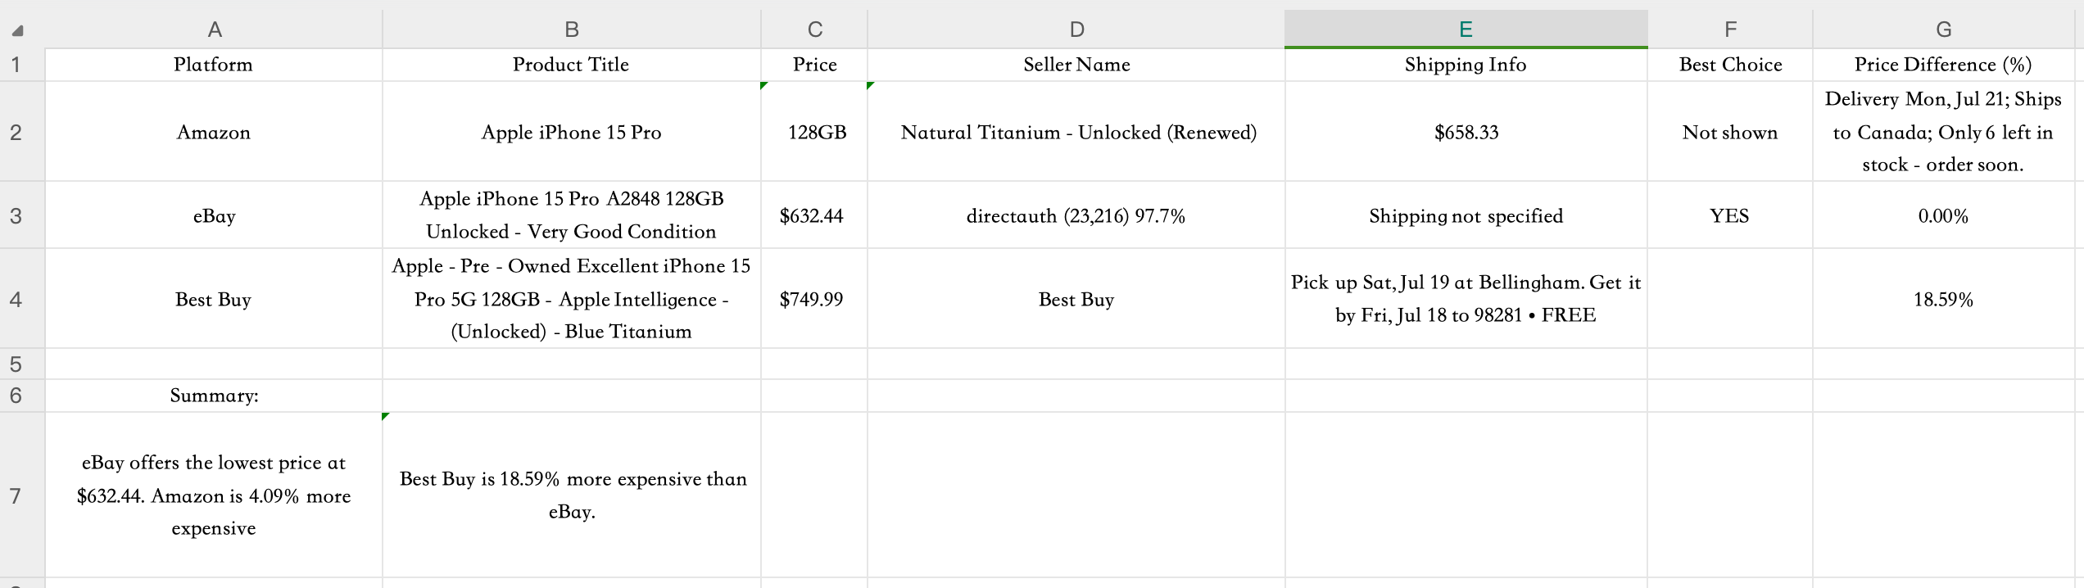This screenshot has height=588, width=2084.
Task: Click the 18.59% price difference cell
Action: (x=1943, y=299)
